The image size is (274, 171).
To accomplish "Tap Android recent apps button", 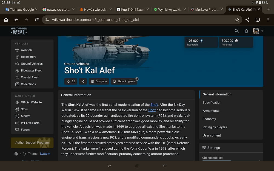I will pyautogui.click(x=110, y=166).
